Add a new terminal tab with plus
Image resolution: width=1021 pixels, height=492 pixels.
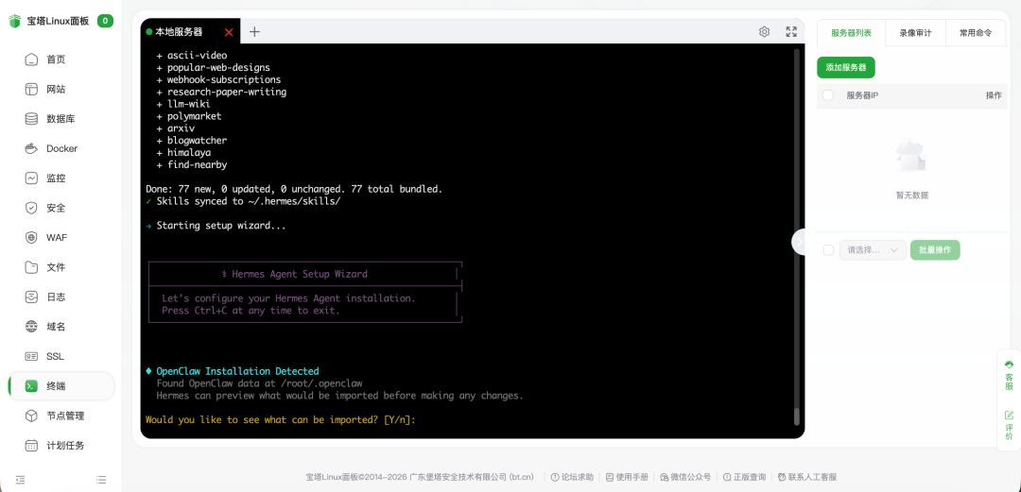click(x=254, y=32)
